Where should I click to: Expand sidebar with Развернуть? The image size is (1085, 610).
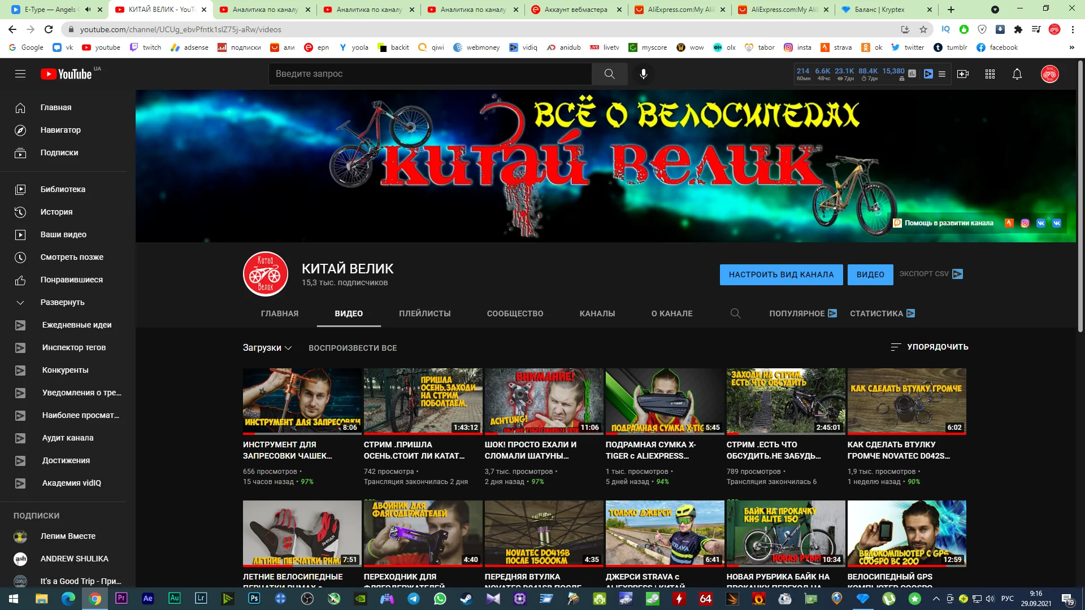tap(62, 302)
